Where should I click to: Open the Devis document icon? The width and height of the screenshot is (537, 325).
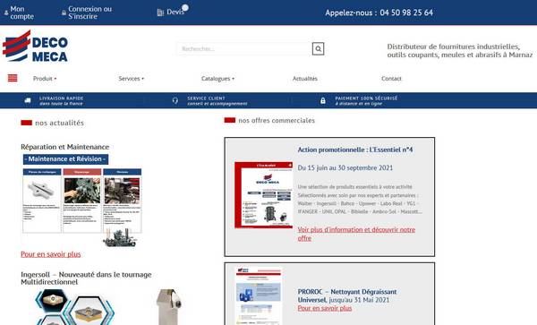coord(160,13)
